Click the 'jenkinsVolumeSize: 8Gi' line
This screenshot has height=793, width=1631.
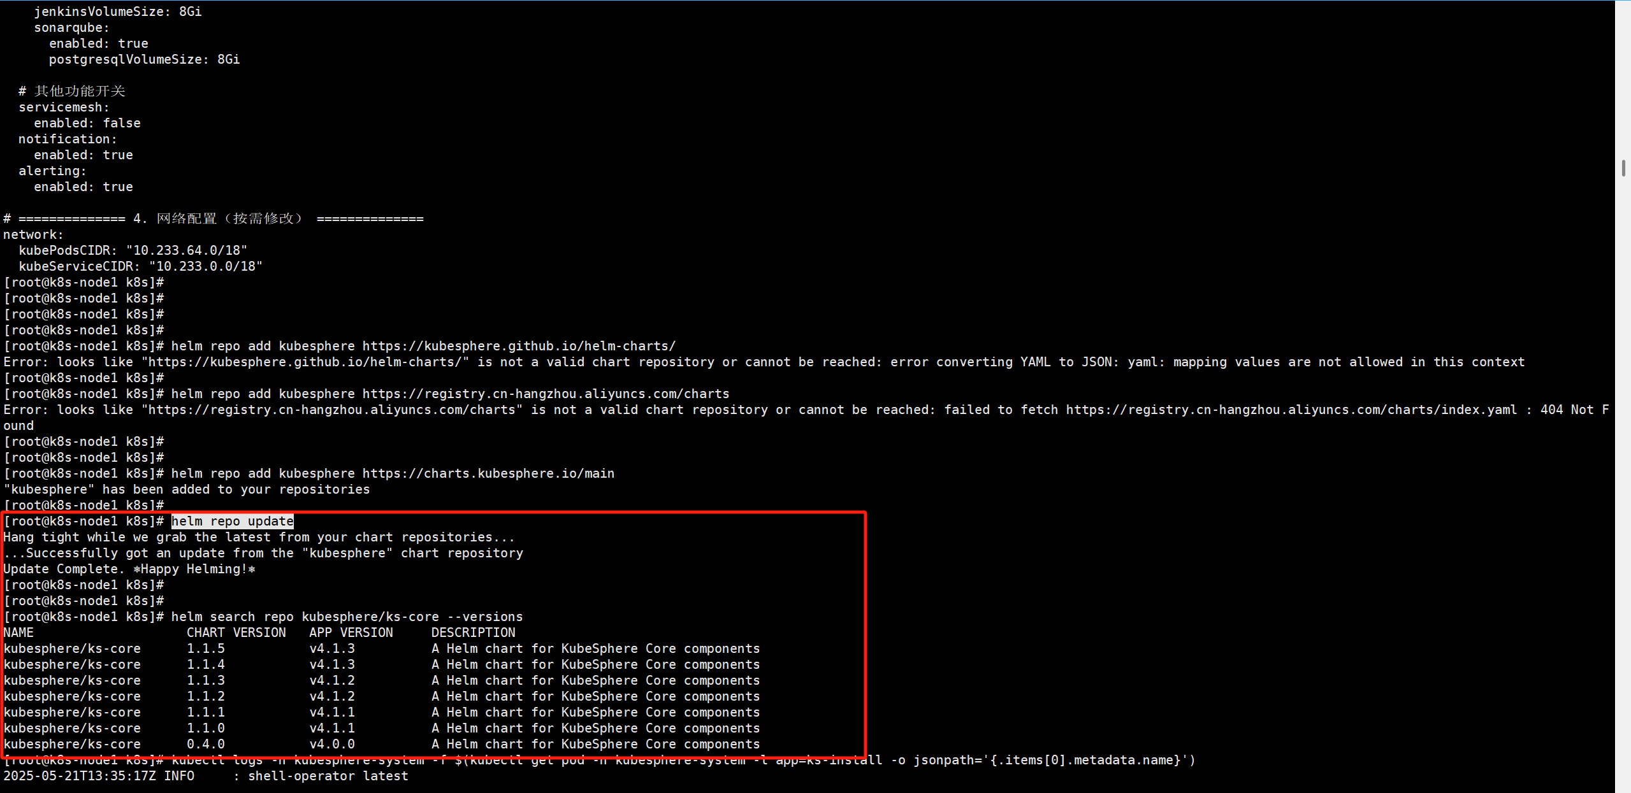(118, 11)
